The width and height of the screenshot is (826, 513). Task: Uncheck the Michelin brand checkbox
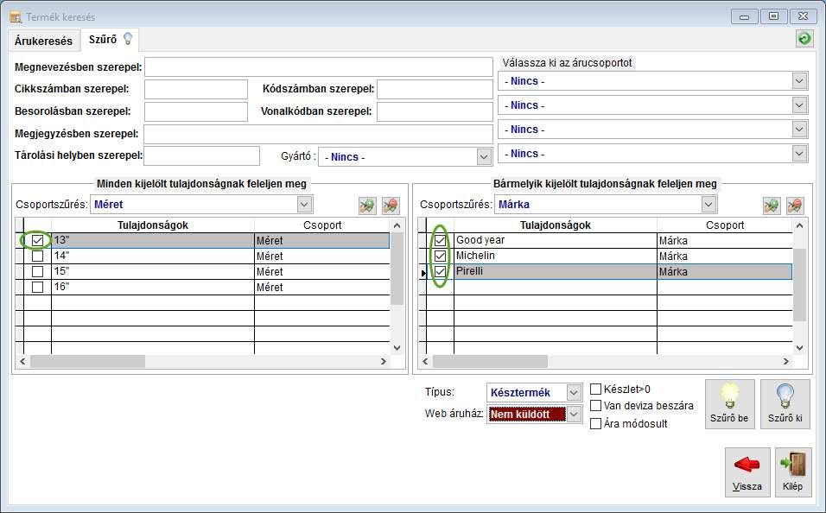tap(441, 256)
